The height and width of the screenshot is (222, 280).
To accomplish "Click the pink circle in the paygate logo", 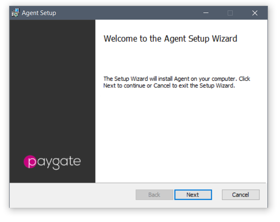I will pos(30,162).
